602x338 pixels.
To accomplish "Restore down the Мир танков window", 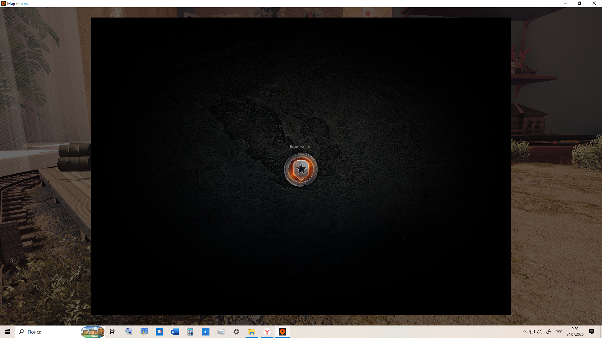I will pos(580,3).
